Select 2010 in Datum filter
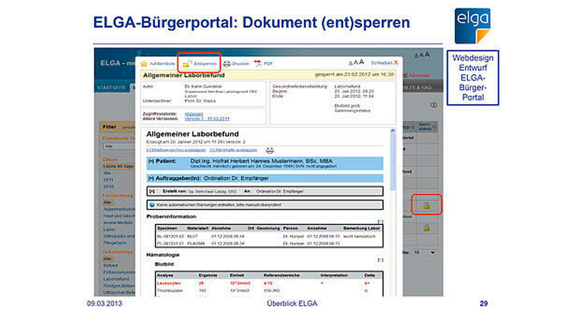 click(109, 186)
